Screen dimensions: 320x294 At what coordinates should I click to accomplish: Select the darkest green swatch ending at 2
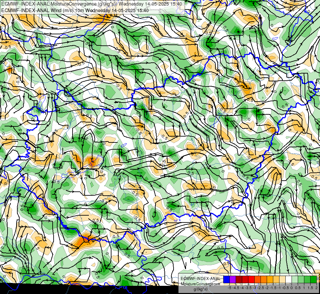[x=313, y=279]
